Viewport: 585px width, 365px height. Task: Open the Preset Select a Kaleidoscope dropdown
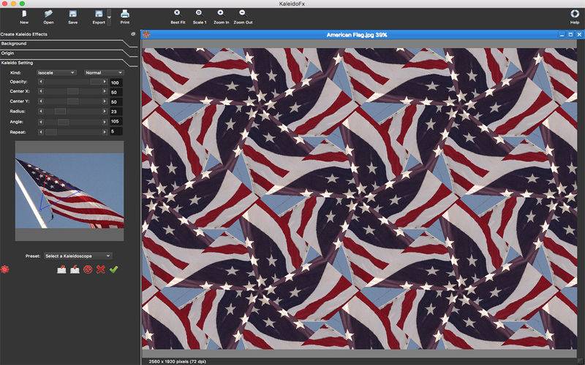point(78,256)
